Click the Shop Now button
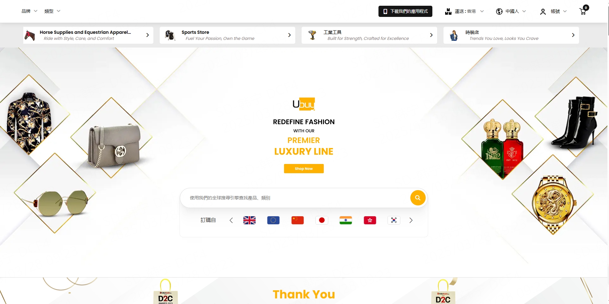 (x=304, y=168)
